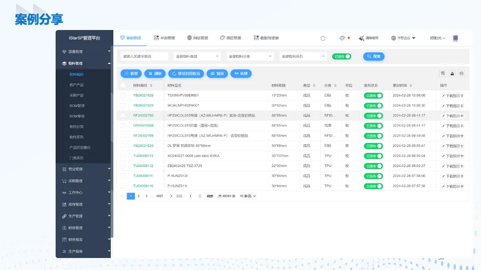Screen dimensions: 481x270
Task: Click the 转移 button
Action: pos(241,73)
